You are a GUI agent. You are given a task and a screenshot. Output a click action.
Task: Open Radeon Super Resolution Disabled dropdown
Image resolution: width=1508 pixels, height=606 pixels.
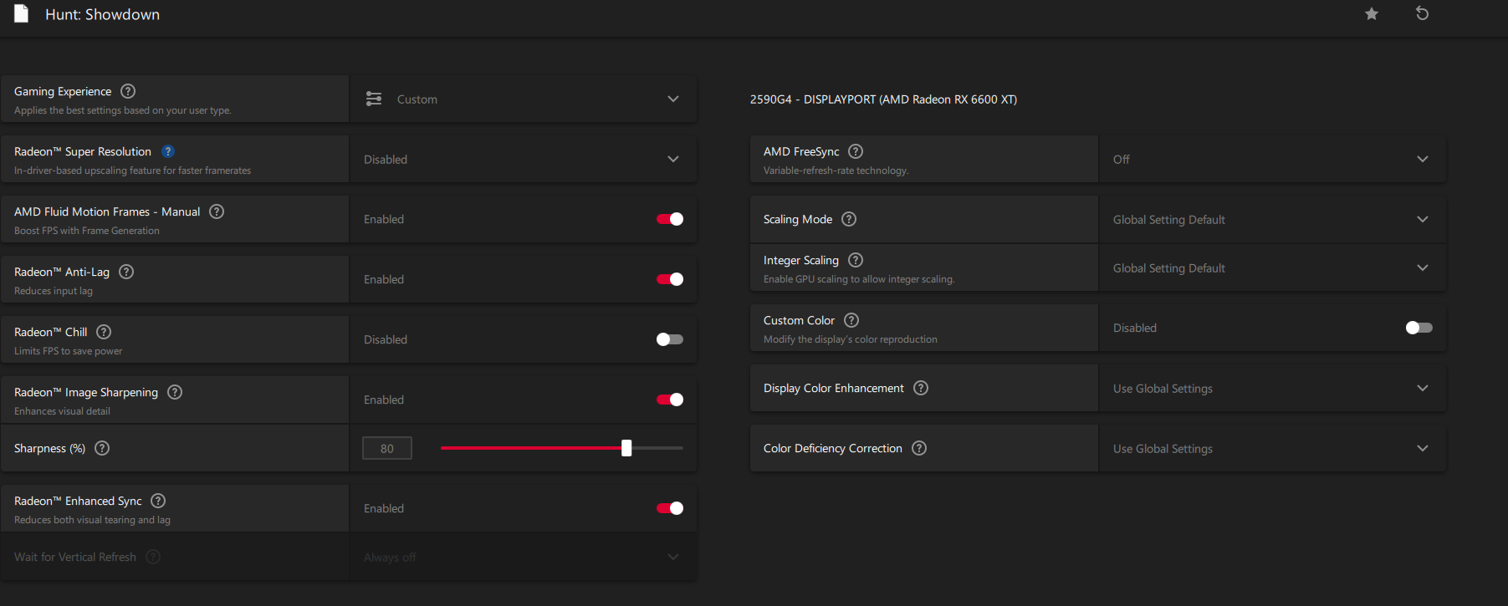point(524,160)
